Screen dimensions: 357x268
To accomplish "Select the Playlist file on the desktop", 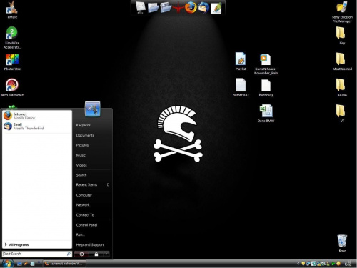I will 241,61.
